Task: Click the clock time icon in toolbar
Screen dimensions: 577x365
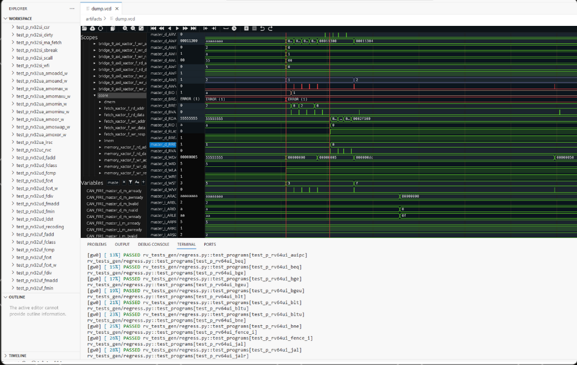Action: [x=234, y=28]
